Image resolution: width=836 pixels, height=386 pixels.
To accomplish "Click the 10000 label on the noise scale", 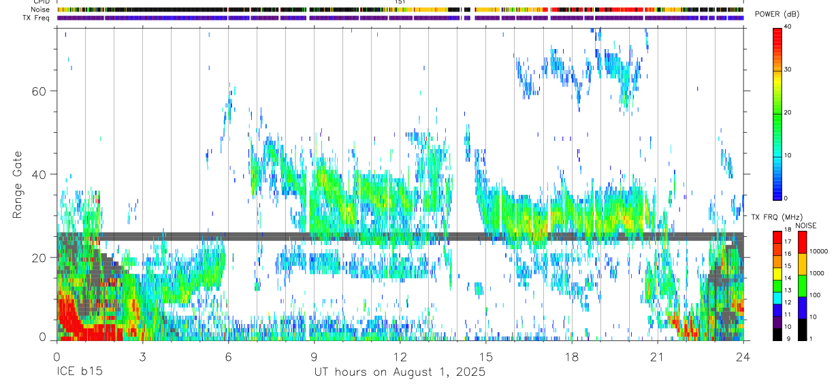I will point(819,251).
